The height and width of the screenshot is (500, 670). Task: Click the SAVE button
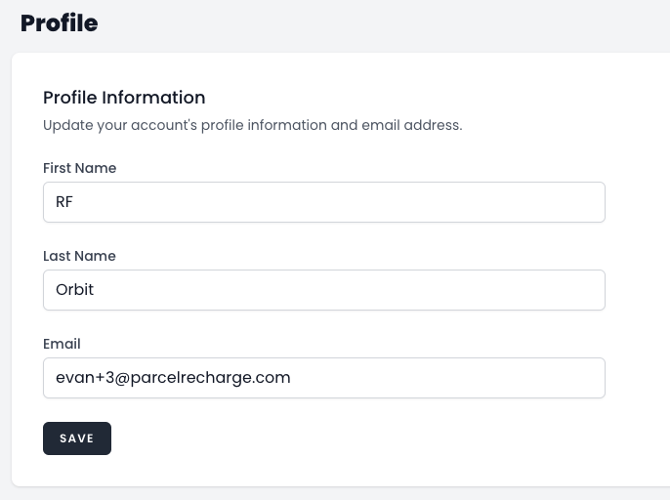click(x=77, y=438)
